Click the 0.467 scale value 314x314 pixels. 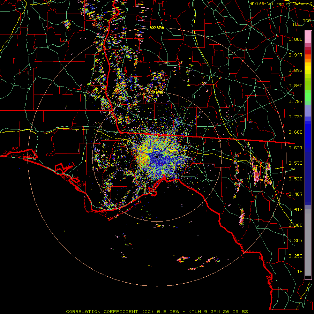[x=296, y=194]
